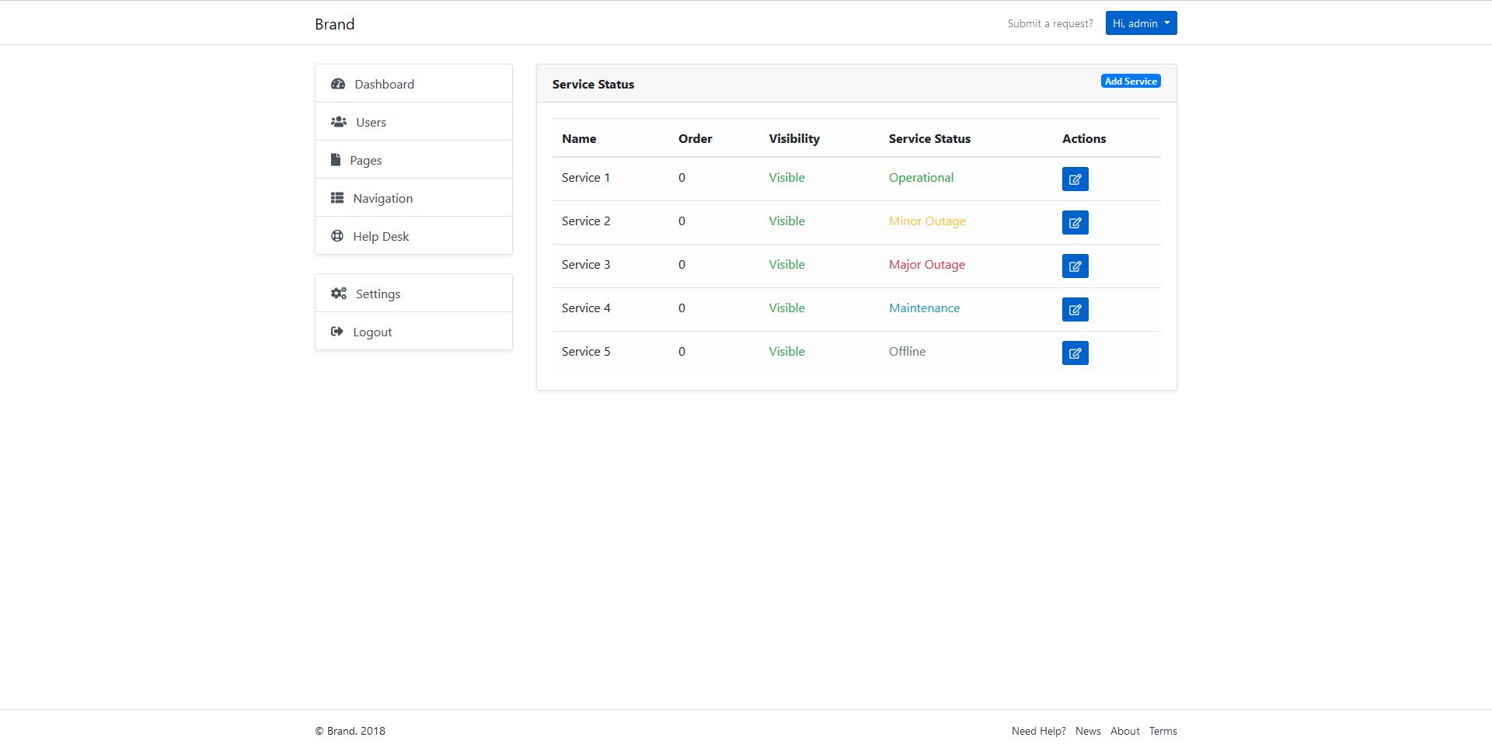The image size is (1492, 751).
Task: Click the Dashboard gauge icon in sidebar
Action: (x=338, y=84)
